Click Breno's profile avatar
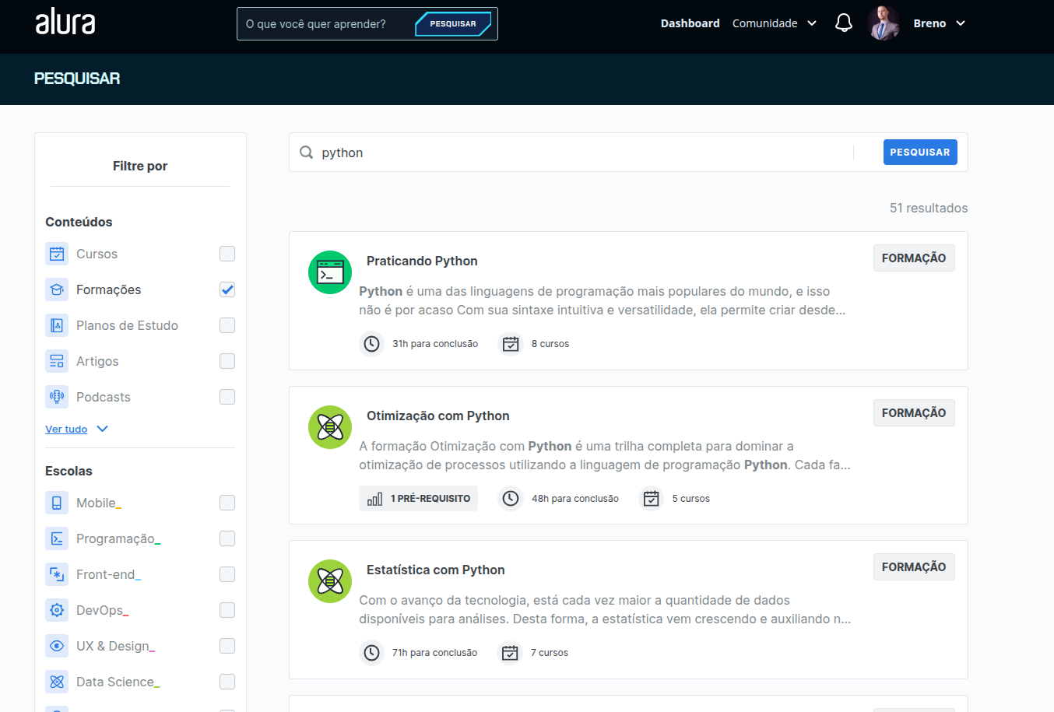 click(884, 23)
